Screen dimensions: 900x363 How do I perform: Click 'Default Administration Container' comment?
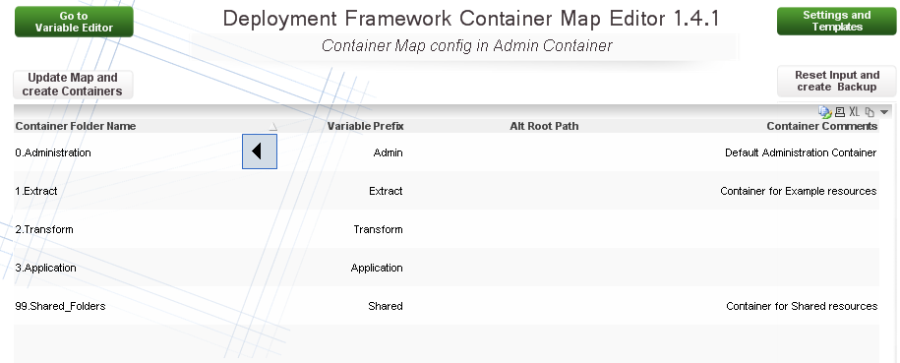(x=801, y=152)
